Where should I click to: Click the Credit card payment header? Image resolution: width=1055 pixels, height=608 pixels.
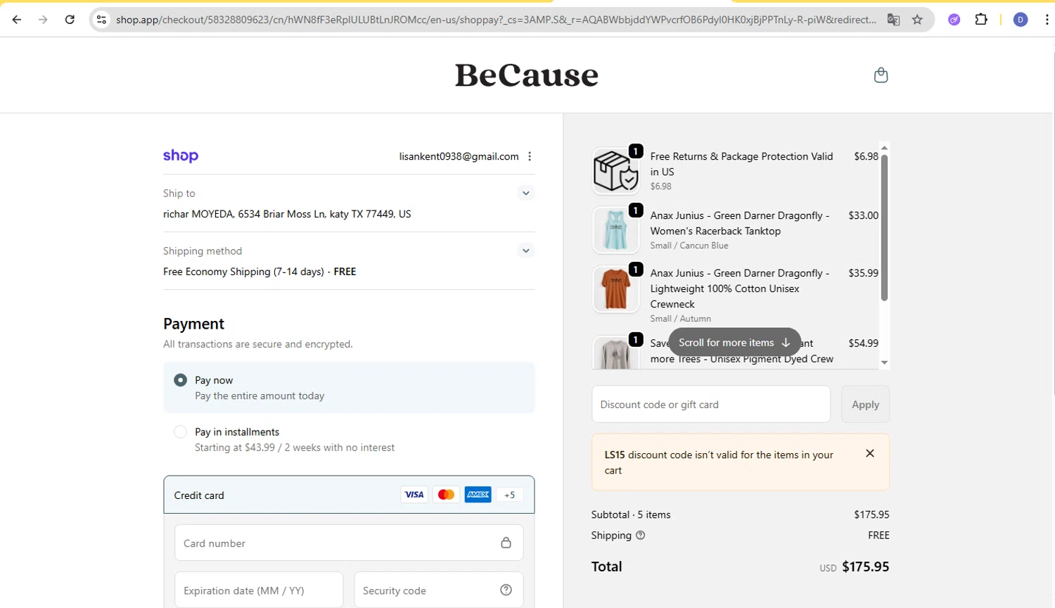coord(349,495)
